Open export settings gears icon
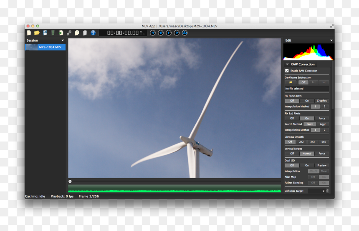359x231 pixels. (x=69, y=33)
